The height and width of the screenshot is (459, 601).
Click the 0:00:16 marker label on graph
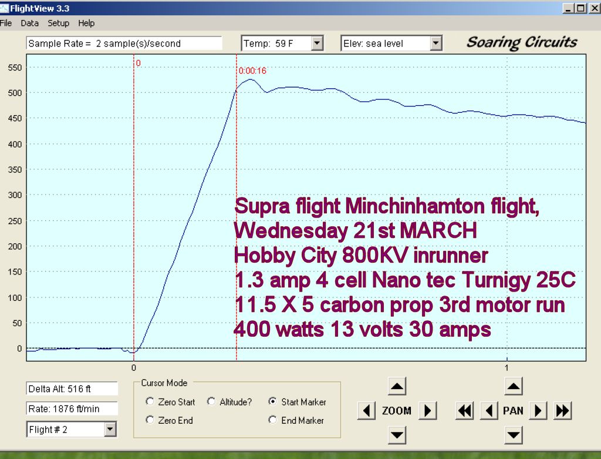(252, 71)
